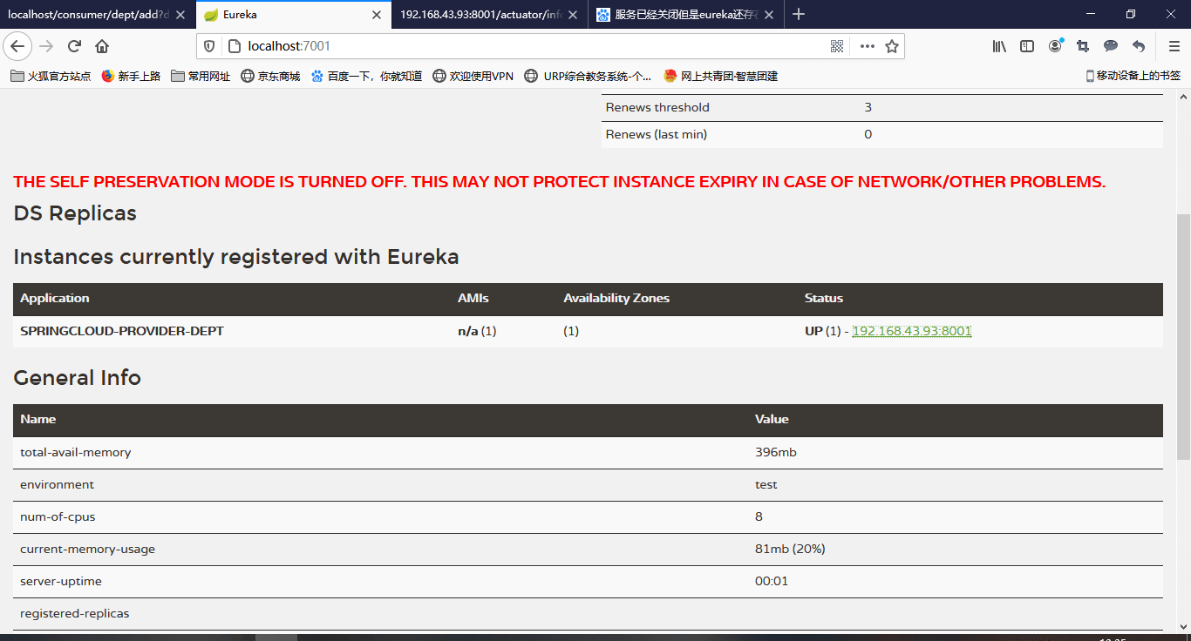Open URP综合教务系统 bookmark
Image resolution: width=1191 pixels, height=641 pixels.
tap(588, 76)
